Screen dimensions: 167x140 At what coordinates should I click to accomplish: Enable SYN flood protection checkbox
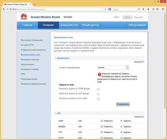click(98, 94)
